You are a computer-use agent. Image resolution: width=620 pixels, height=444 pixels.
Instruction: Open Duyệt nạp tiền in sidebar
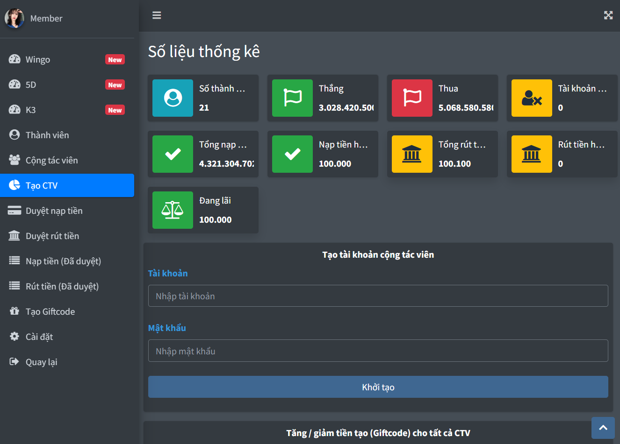point(54,211)
